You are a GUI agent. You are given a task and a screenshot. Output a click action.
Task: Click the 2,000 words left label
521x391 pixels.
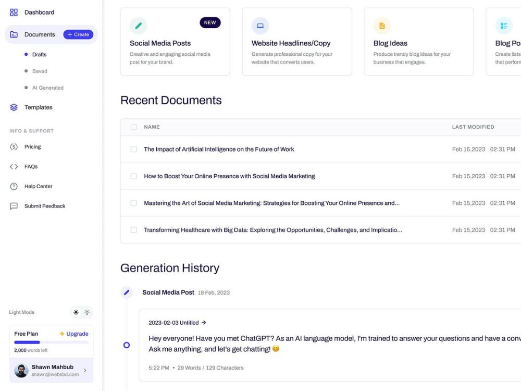(x=31, y=350)
